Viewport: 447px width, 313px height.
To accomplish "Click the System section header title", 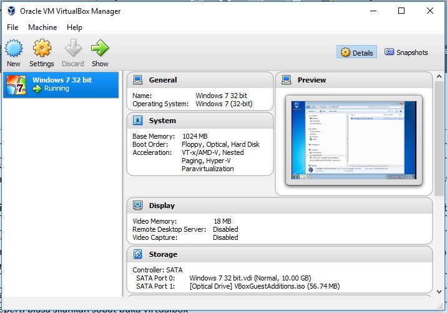I will pos(162,121).
